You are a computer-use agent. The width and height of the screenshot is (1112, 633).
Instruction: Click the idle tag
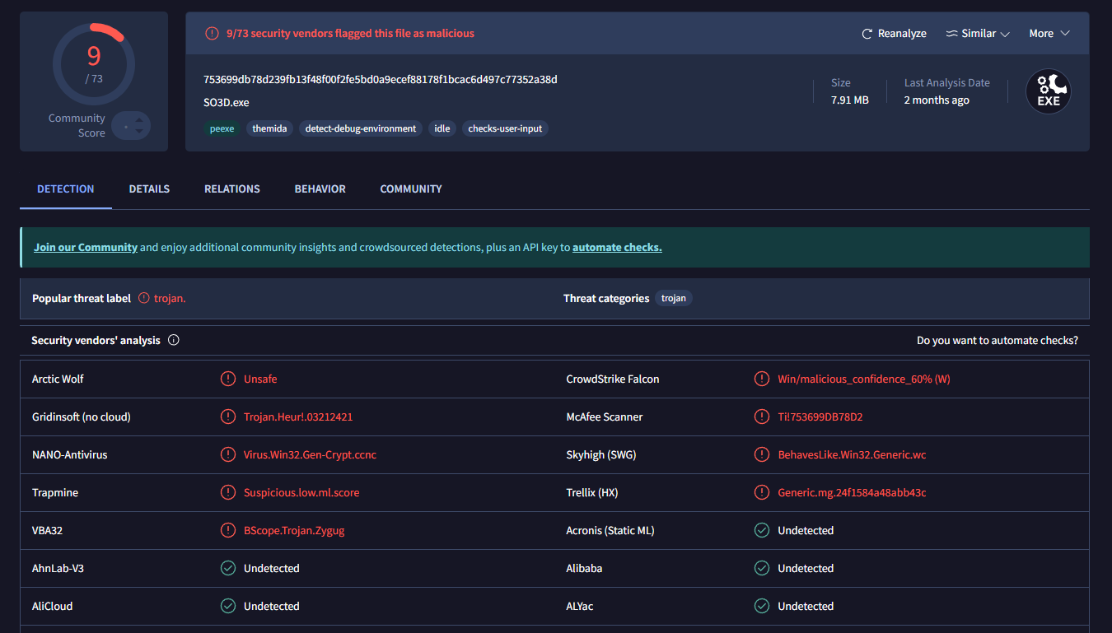[442, 128]
